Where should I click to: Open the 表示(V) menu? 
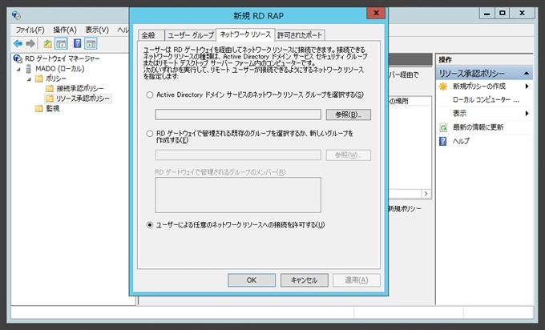click(97, 30)
